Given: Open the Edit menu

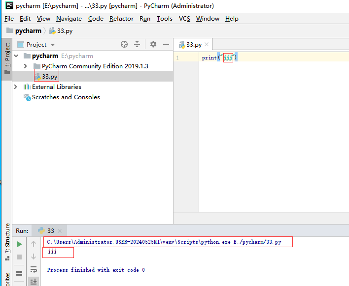Looking at the screenshot, I should (25, 19).
